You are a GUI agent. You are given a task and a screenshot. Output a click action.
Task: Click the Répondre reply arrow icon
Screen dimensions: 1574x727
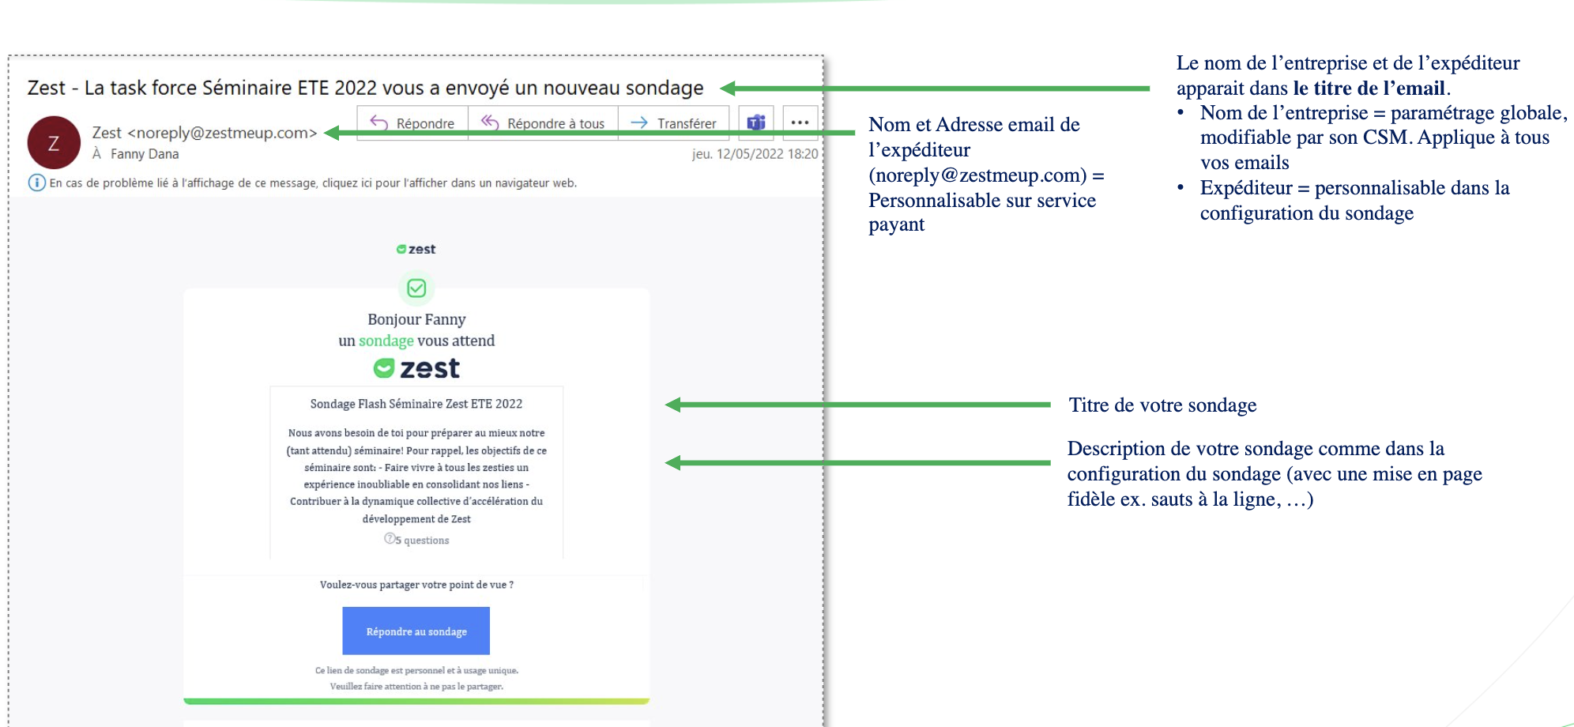(379, 123)
